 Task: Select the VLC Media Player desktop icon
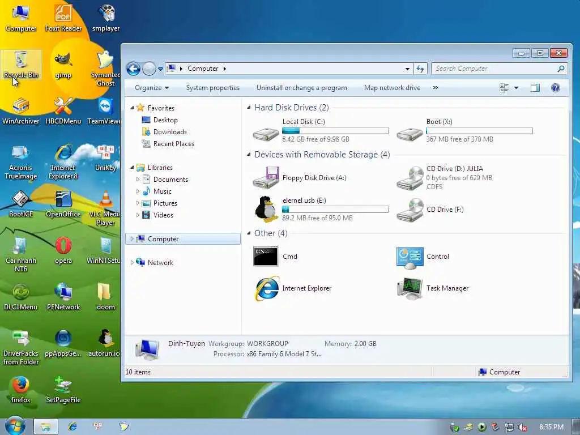(105, 208)
